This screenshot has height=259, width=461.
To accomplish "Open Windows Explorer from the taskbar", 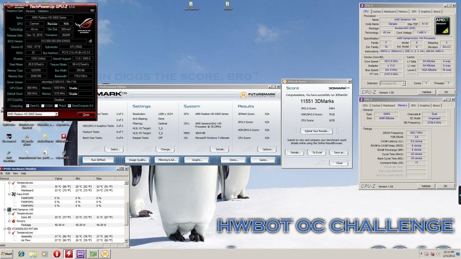I will 33,254.
